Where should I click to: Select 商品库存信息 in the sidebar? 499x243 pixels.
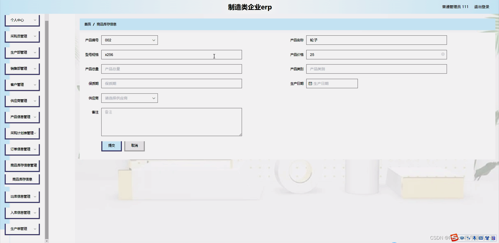(x=22, y=179)
